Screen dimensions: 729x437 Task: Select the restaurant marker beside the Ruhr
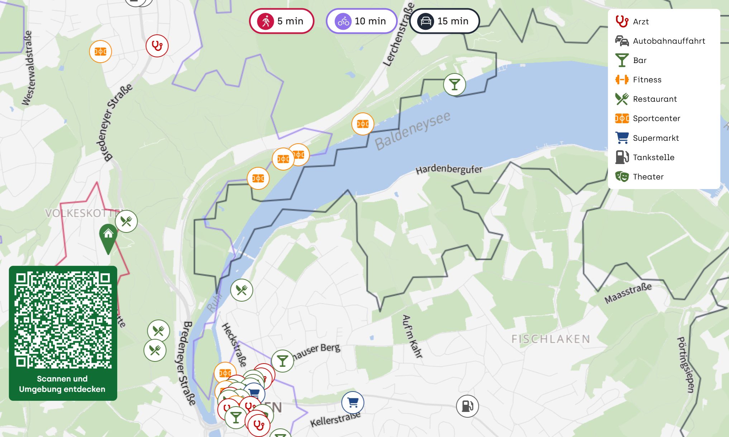coord(242,290)
